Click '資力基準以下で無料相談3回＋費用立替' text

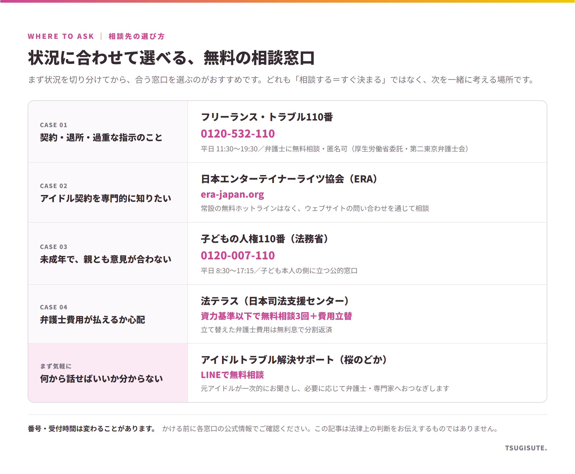pyautogui.click(x=276, y=316)
